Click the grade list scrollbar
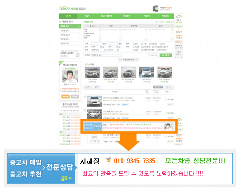The height and width of the screenshot is (195, 240). pyautogui.click(x=172, y=35)
